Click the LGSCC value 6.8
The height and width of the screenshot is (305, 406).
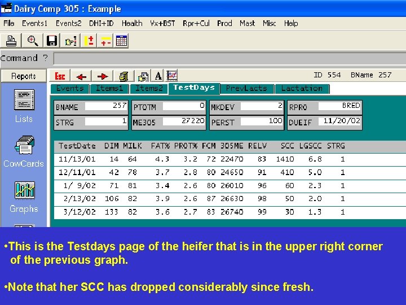315,159
